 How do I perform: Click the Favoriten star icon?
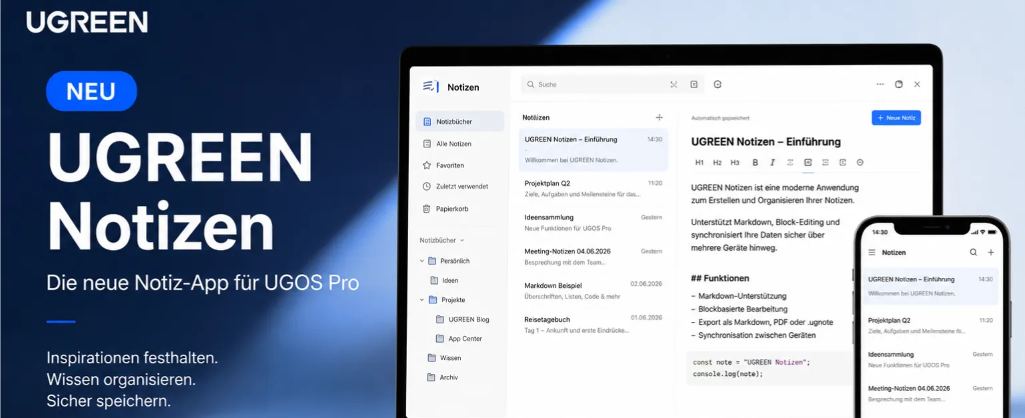pos(427,165)
